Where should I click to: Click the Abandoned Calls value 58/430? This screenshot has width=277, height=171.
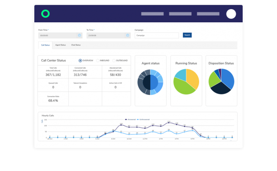115,75
